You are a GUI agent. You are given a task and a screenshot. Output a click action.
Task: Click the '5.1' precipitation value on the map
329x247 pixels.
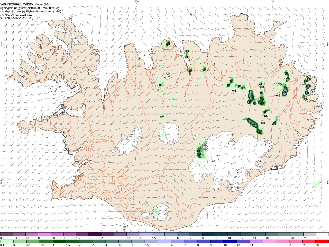[x=255, y=125]
